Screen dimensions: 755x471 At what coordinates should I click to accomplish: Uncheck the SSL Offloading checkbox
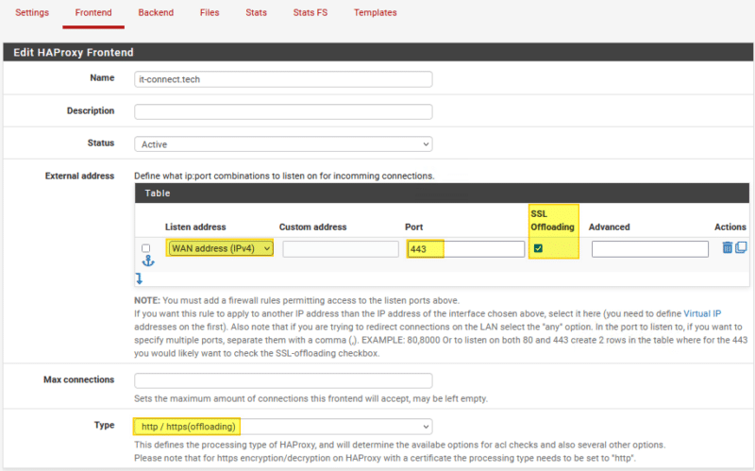click(538, 248)
